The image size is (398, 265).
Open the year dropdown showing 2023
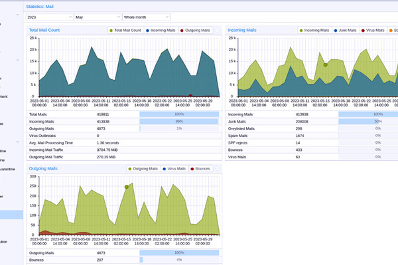click(x=49, y=17)
